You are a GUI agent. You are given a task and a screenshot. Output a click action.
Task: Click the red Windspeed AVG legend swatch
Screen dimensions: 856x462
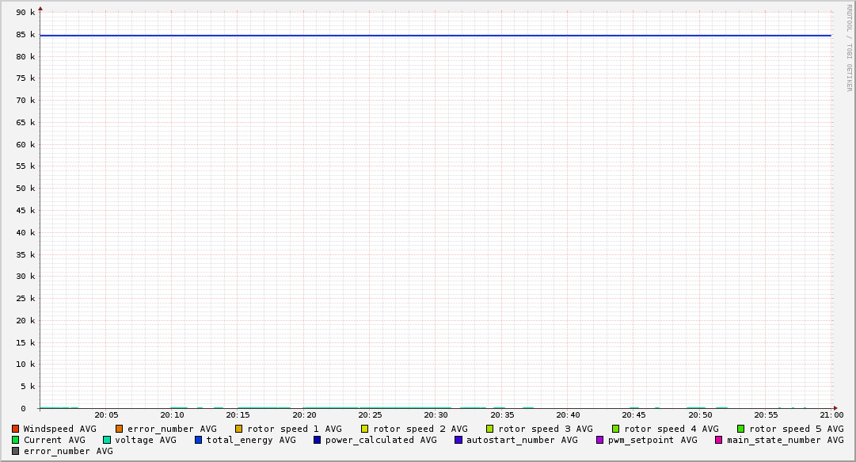[x=16, y=429]
